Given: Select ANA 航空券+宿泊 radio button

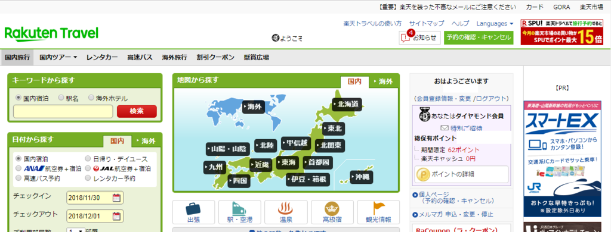Looking at the screenshot, I should pyautogui.click(x=18, y=168).
